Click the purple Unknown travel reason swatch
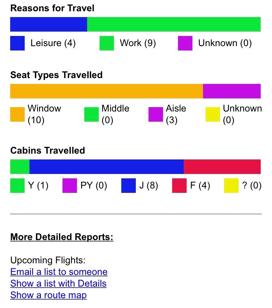 185,43
